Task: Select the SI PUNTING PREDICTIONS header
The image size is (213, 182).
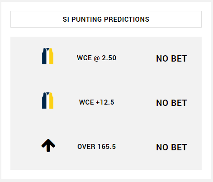Action: pyautogui.click(x=106, y=19)
